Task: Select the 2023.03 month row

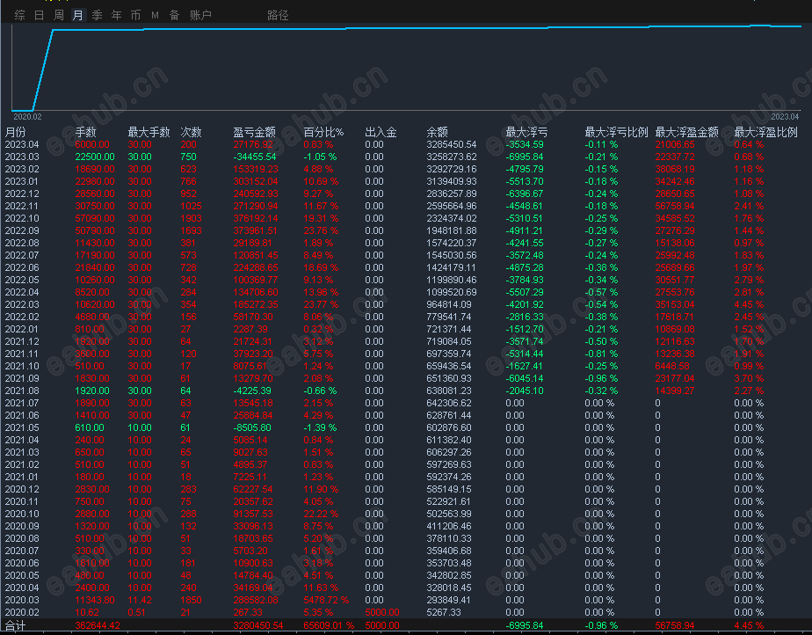Action: (x=22, y=157)
